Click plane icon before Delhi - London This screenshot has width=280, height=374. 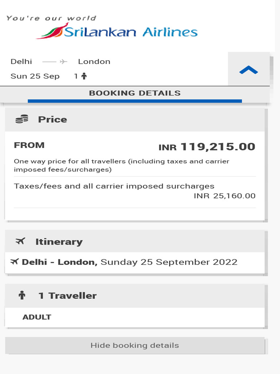pos(15,262)
